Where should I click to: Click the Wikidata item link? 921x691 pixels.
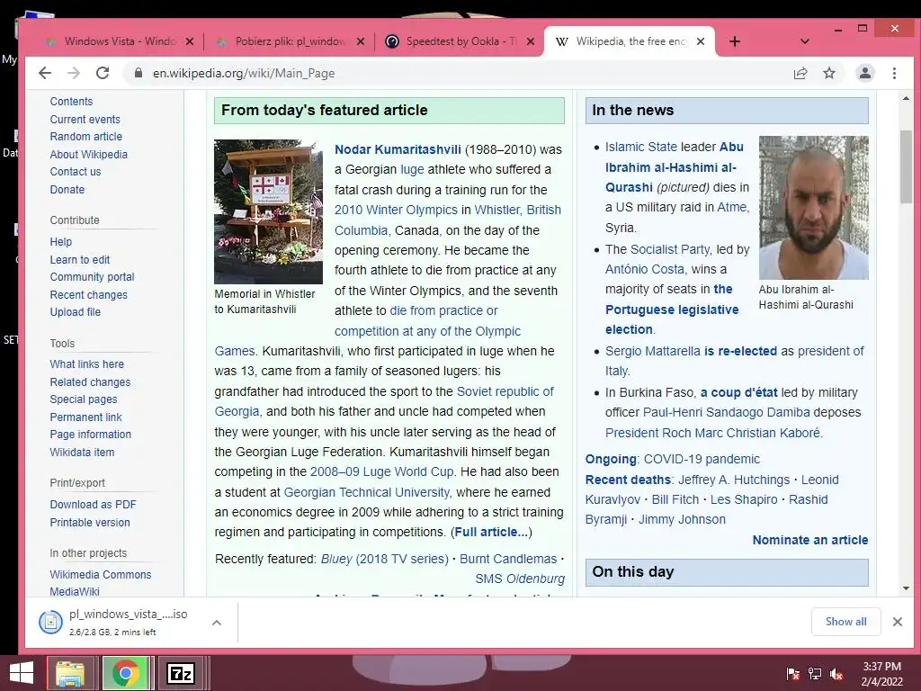(82, 453)
